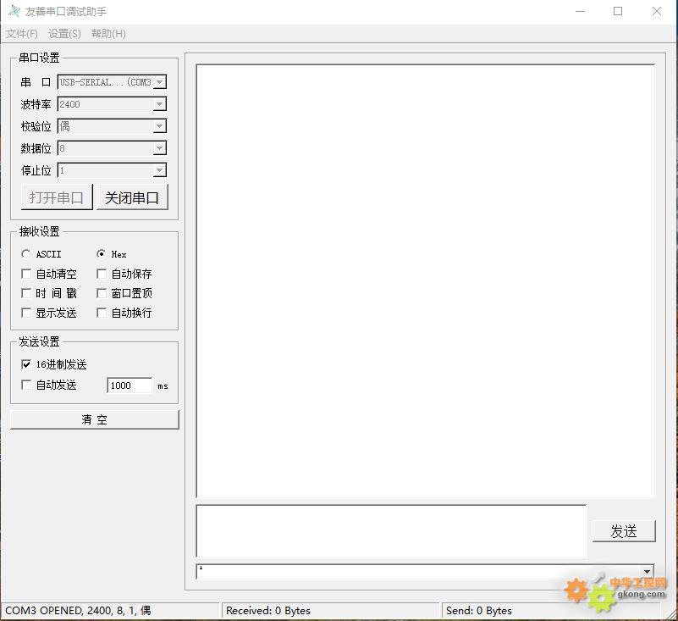This screenshot has width=678, height=621.
Task: Select the ASCII receive mode radio button
Action: click(x=26, y=254)
